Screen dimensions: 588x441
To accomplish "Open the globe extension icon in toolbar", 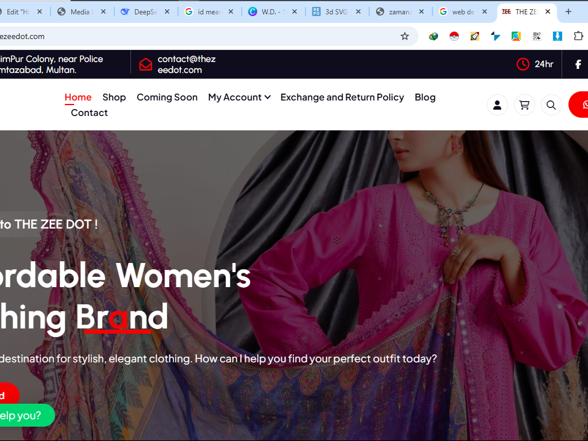I will pos(434,36).
